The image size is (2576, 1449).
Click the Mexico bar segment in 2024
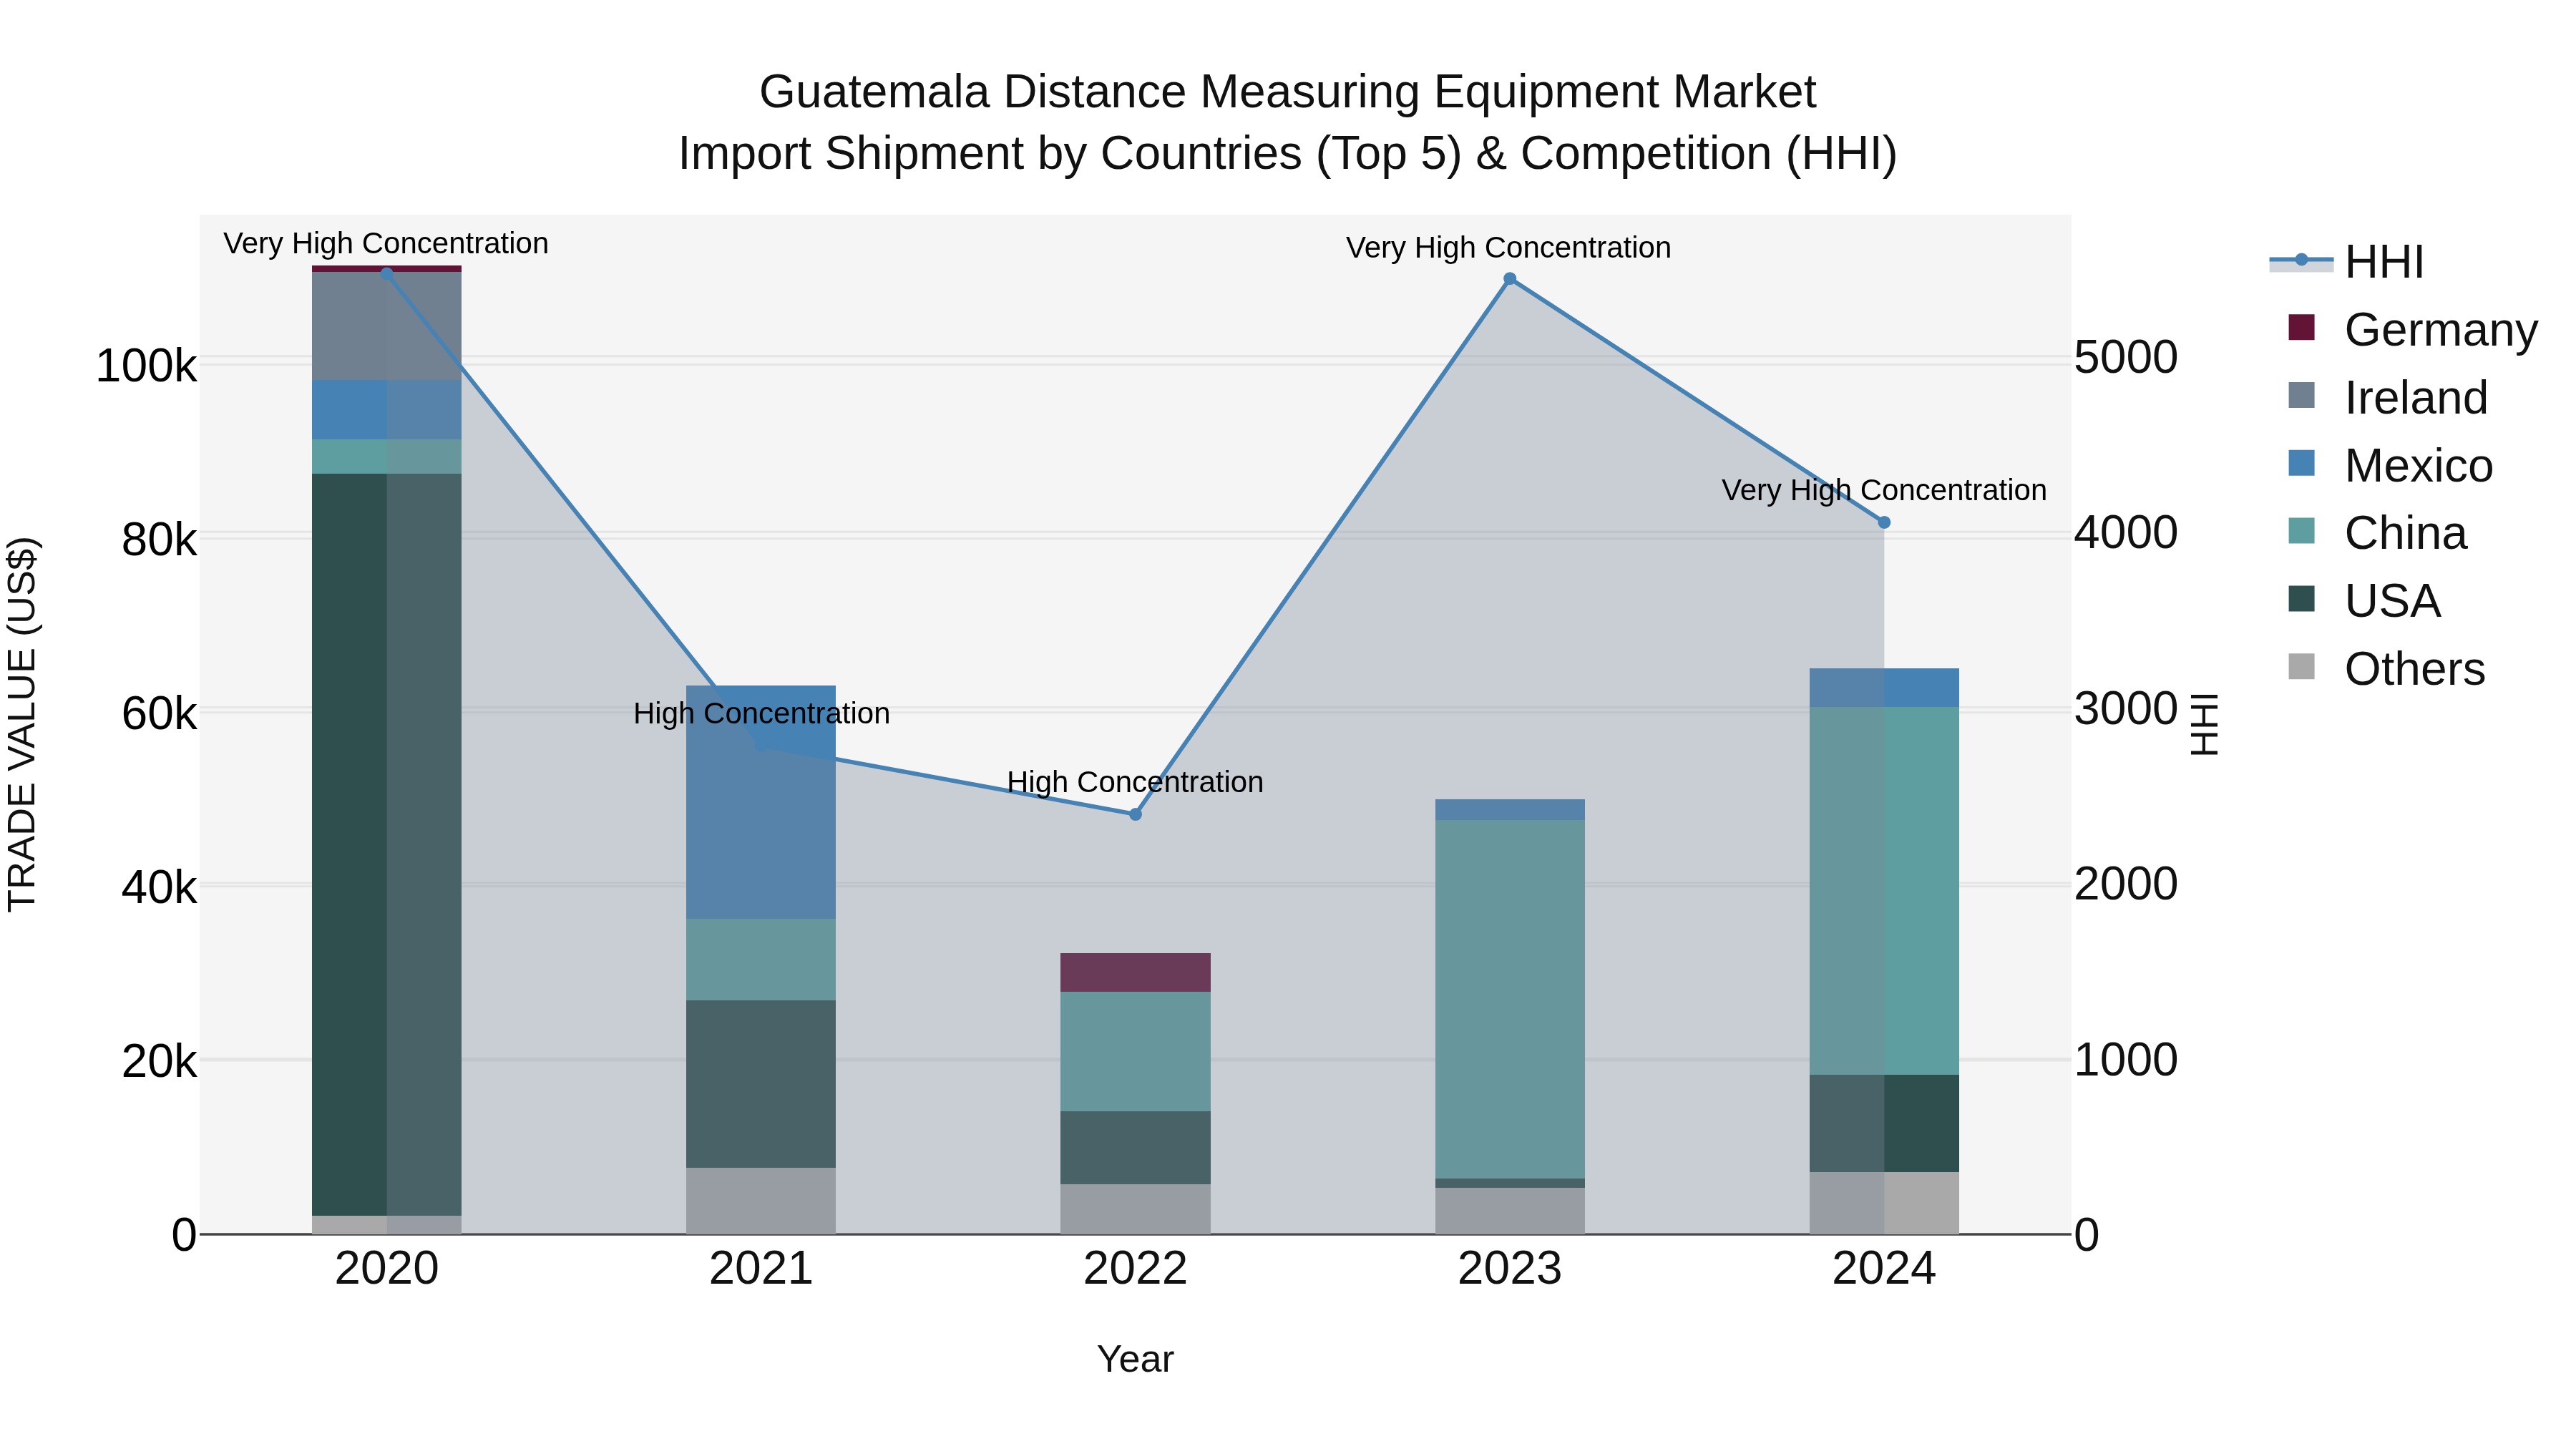tap(1884, 688)
